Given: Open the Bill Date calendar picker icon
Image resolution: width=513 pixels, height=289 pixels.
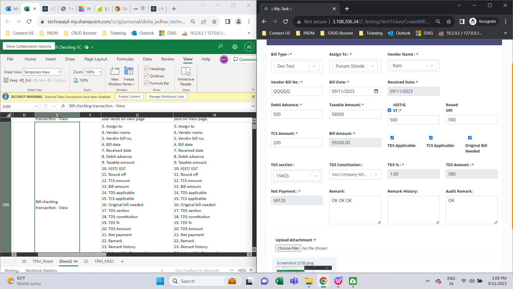Looking at the screenshot, I should point(376,91).
